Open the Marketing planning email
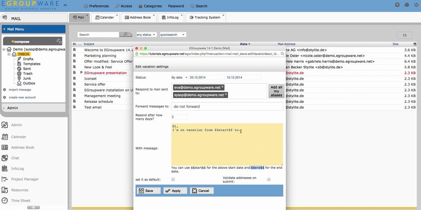Image resolution: width=421 pixels, height=210 pixels. (x=100, y=56)
